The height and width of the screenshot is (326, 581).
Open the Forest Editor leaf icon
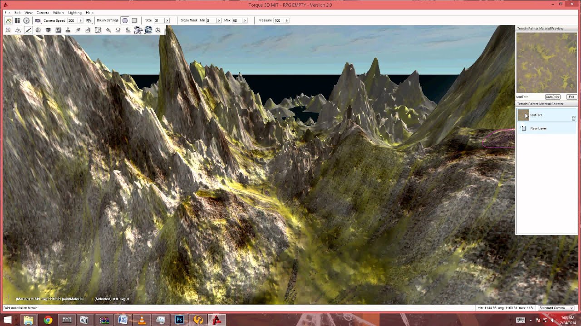[78, 30]
